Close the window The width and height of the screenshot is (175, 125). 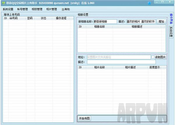[170, 2]
